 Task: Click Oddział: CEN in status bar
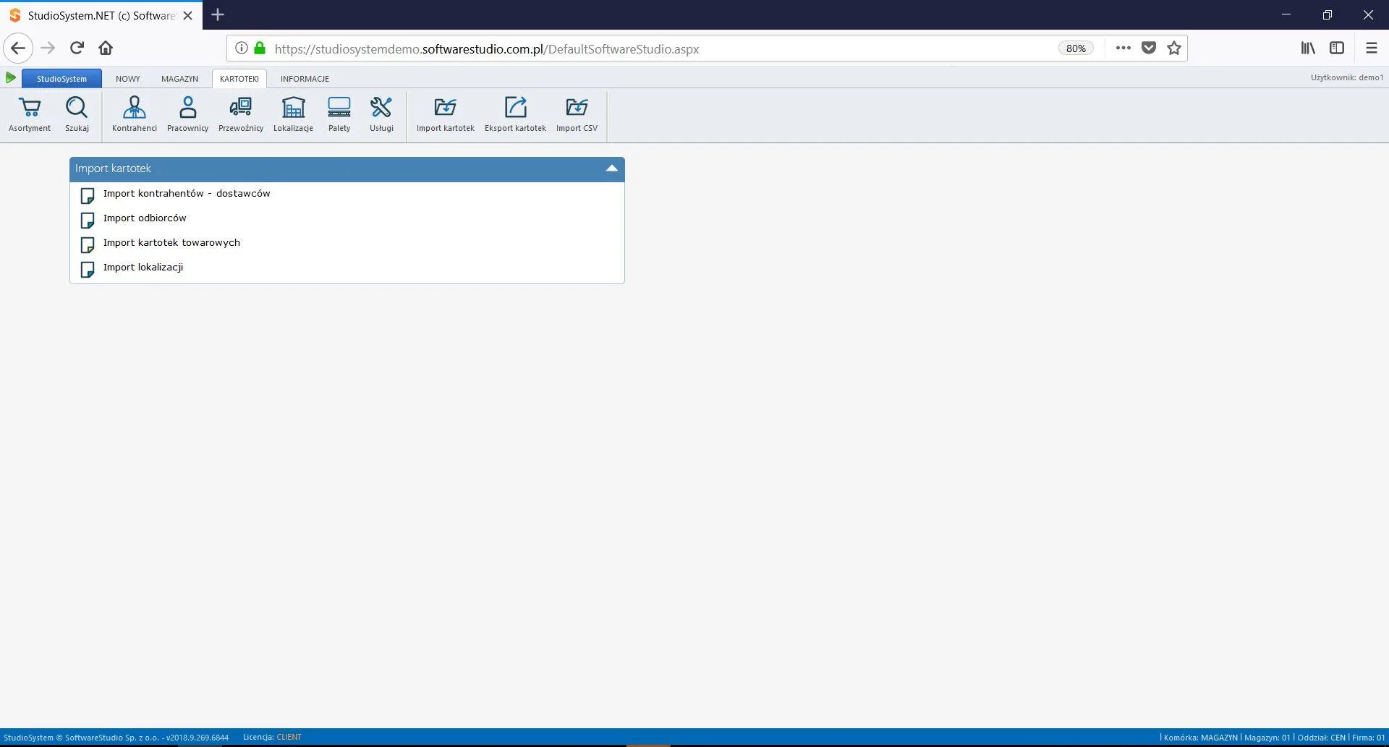[x=1321, y=738]
